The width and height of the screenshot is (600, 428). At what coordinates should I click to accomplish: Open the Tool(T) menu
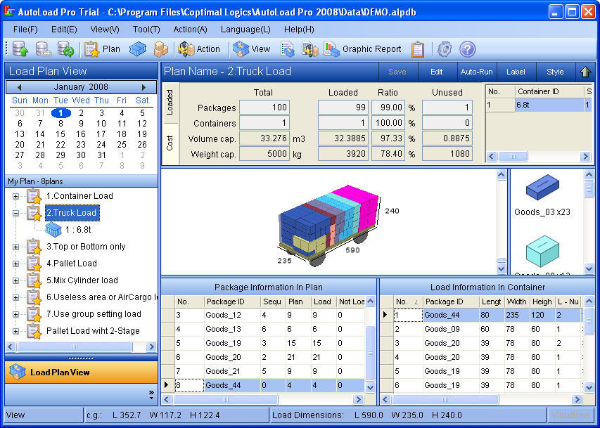(146, 30)
